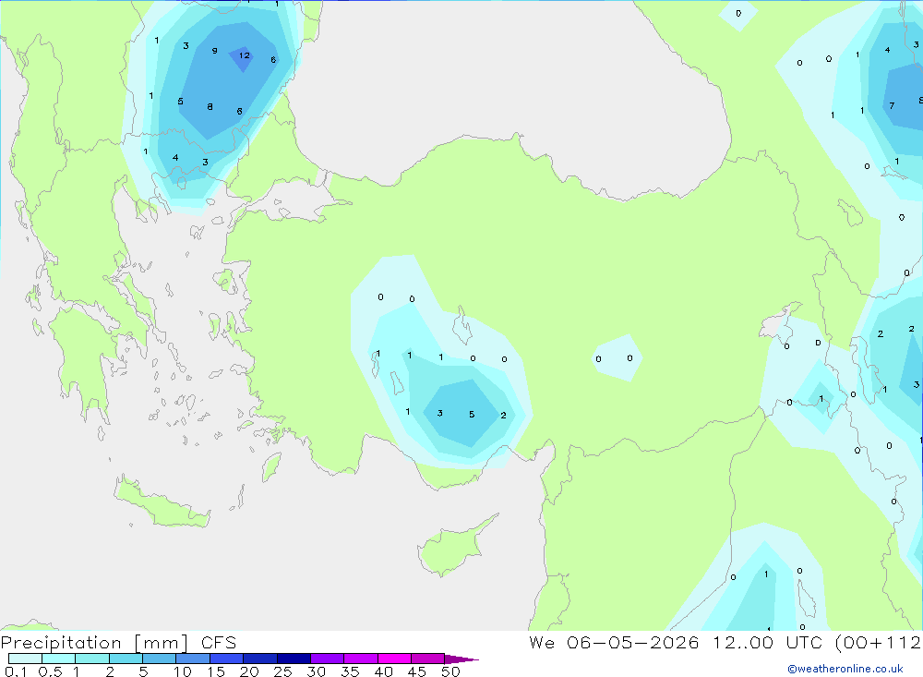Click the '12' precipitation value on the map
Viewport: 923px width, 677px height.
click(245, 55)
